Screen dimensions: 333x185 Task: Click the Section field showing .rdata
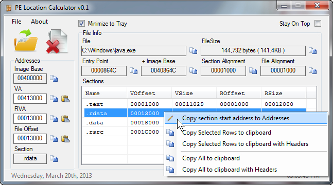pos(30,158)
